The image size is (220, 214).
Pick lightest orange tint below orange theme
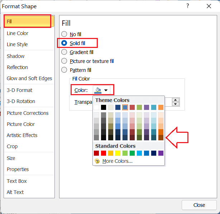pyautogui.click(x=161, y=115)
